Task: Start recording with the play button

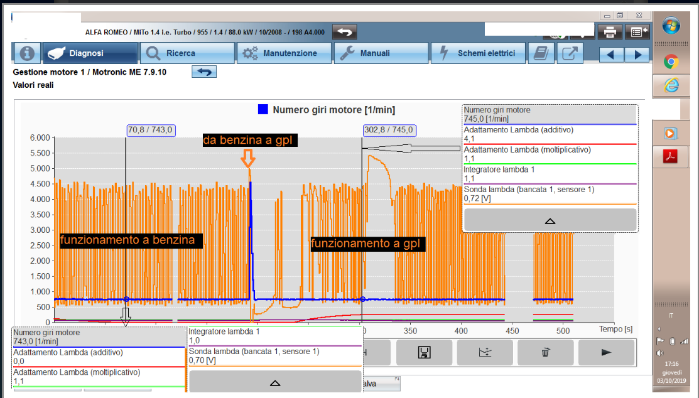Action: pos(606,353)
